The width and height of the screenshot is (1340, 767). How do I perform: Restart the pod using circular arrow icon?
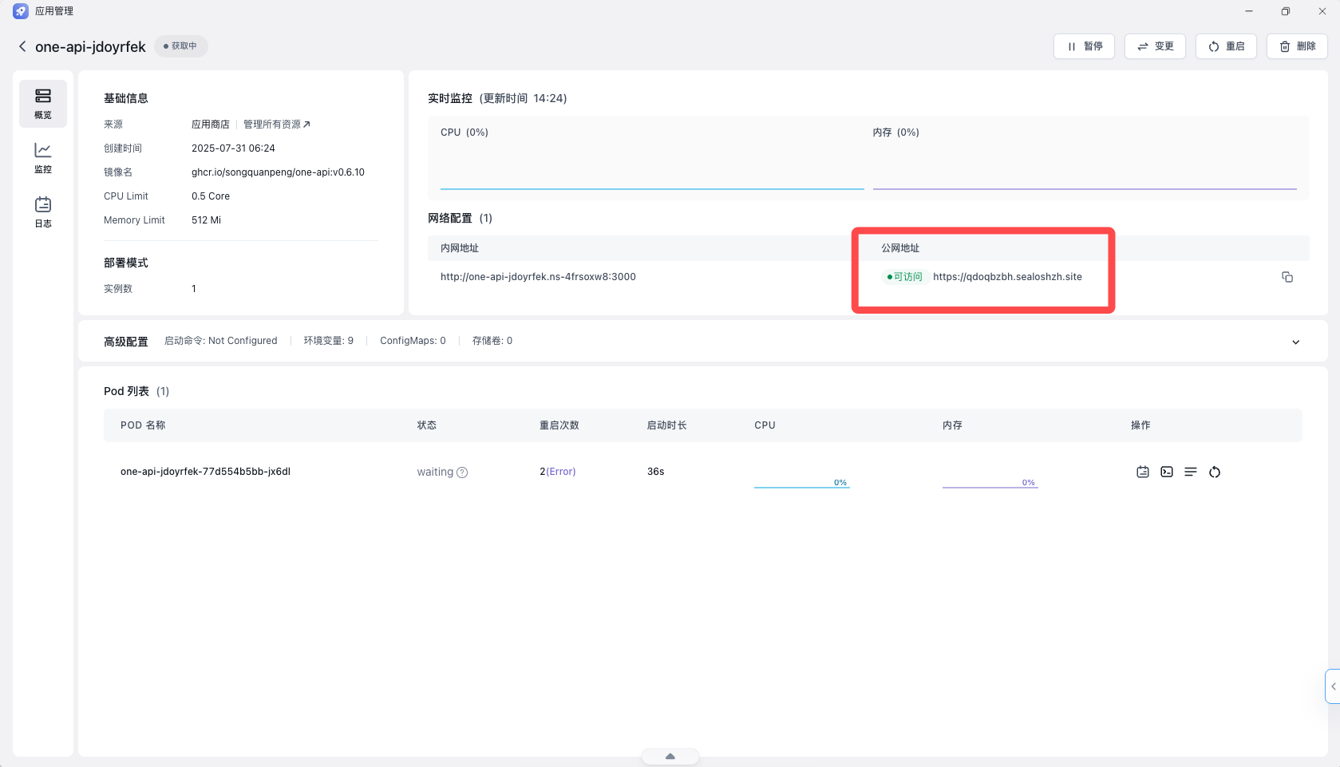coord(1215,472)
